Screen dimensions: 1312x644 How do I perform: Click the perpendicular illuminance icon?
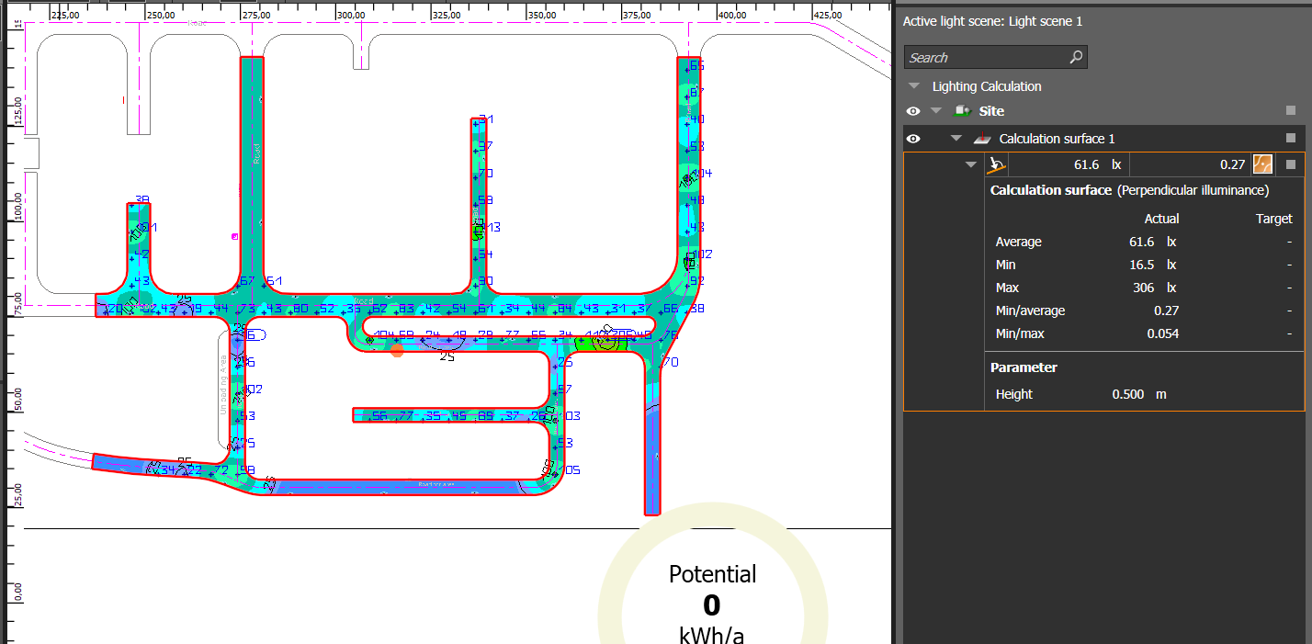point(996,164)
